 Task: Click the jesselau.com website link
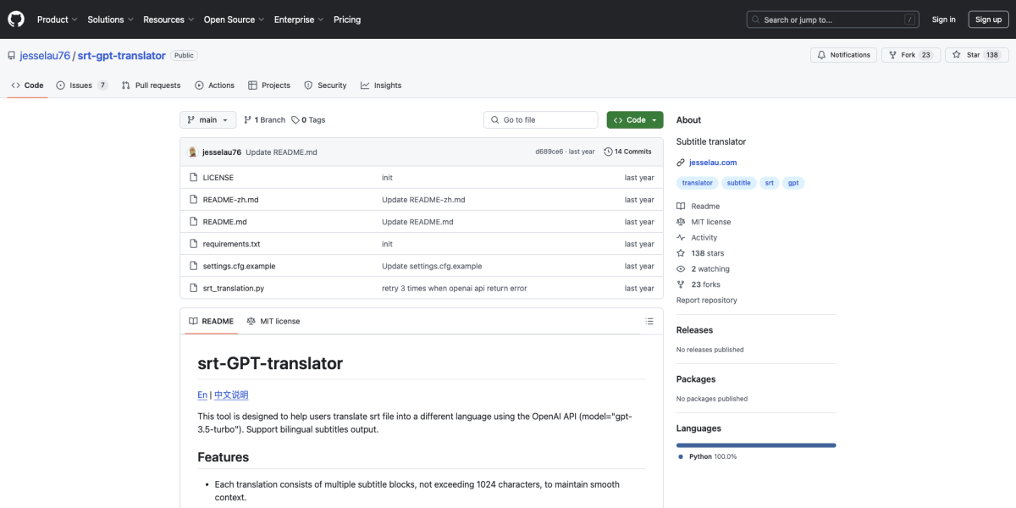(712, 163)
